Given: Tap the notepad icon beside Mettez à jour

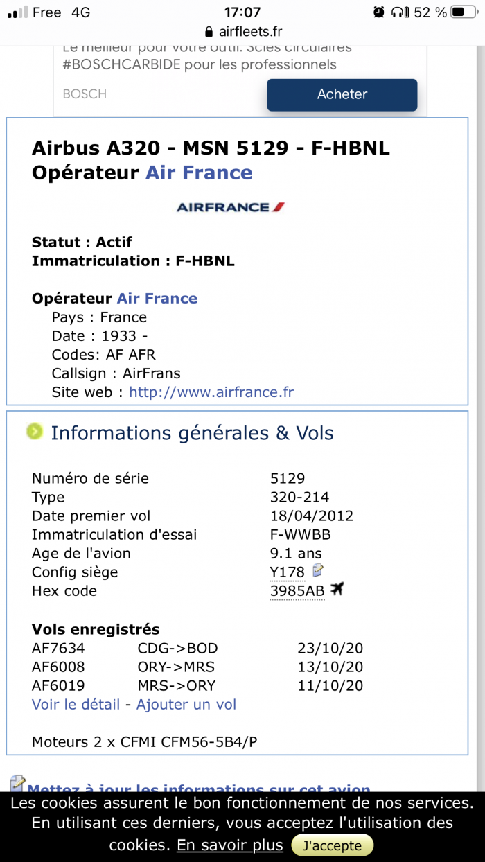Looking at the screenshot, I should [18, 783].
